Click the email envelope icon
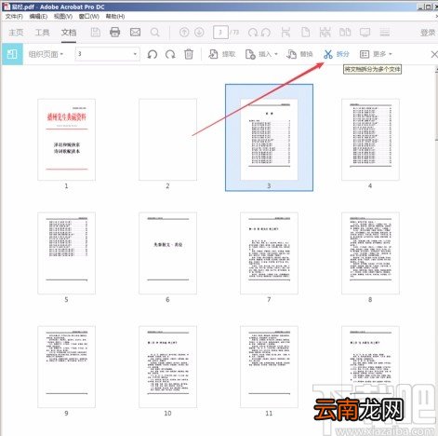 135,32
